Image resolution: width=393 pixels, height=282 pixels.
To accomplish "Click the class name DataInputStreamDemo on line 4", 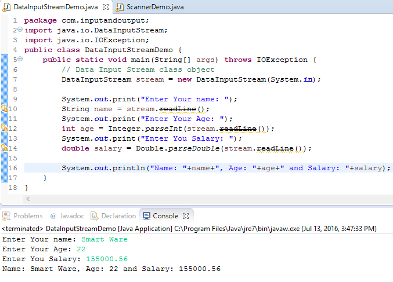I will [x=129, y=50].
